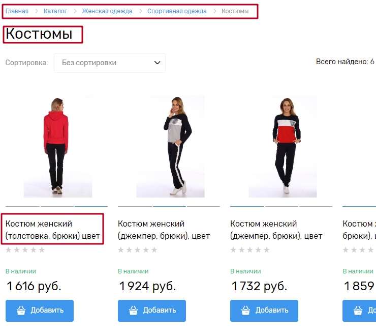
Task: Open Костюм женский (толстовка, брюки) title
Action: 53,230
